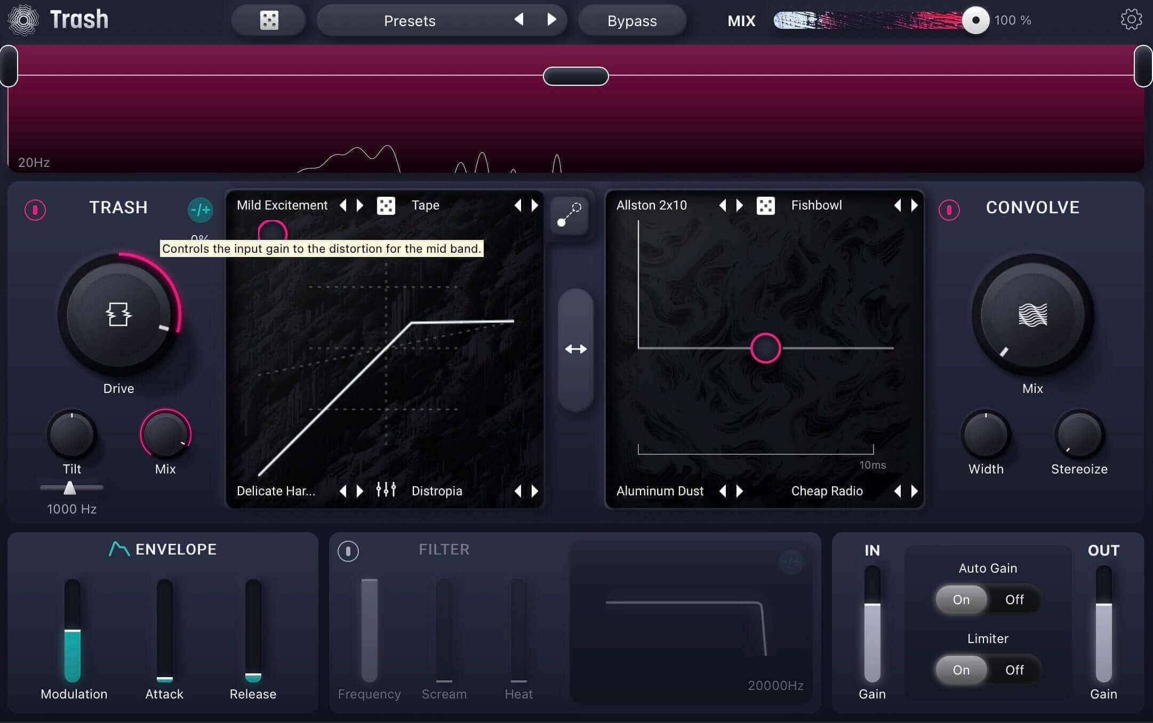Click the envelope Attack slider
The image size is (1153, 723).
164,630
